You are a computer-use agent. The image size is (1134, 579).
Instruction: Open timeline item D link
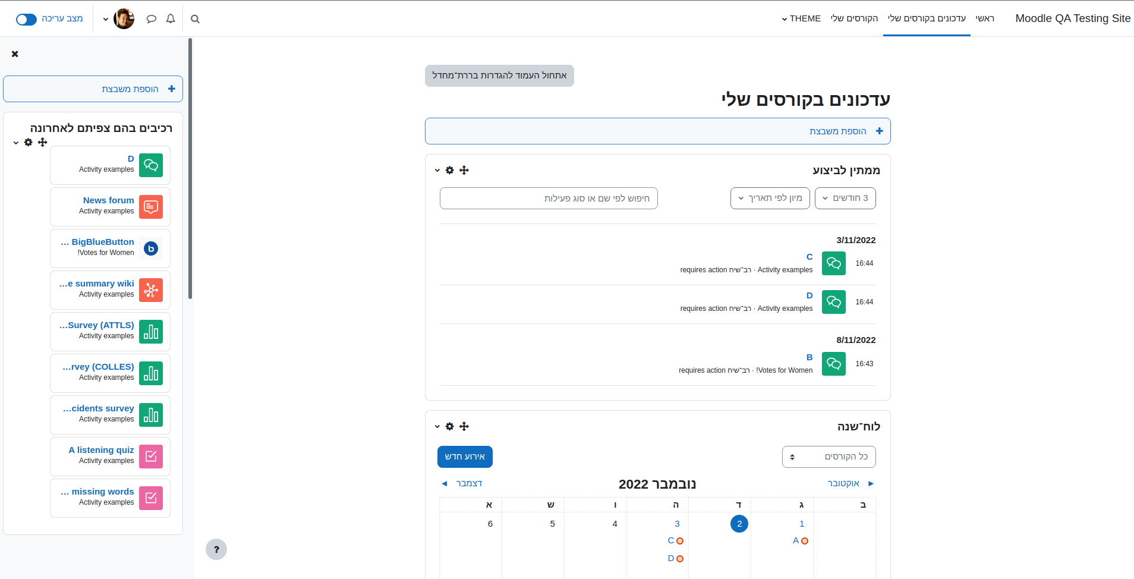point(809,295)
